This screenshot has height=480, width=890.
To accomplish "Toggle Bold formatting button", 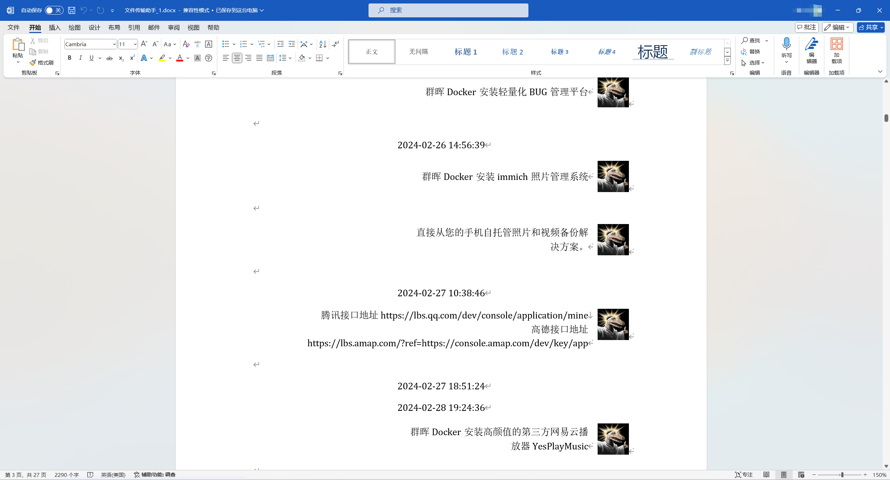I will [70, 58].
